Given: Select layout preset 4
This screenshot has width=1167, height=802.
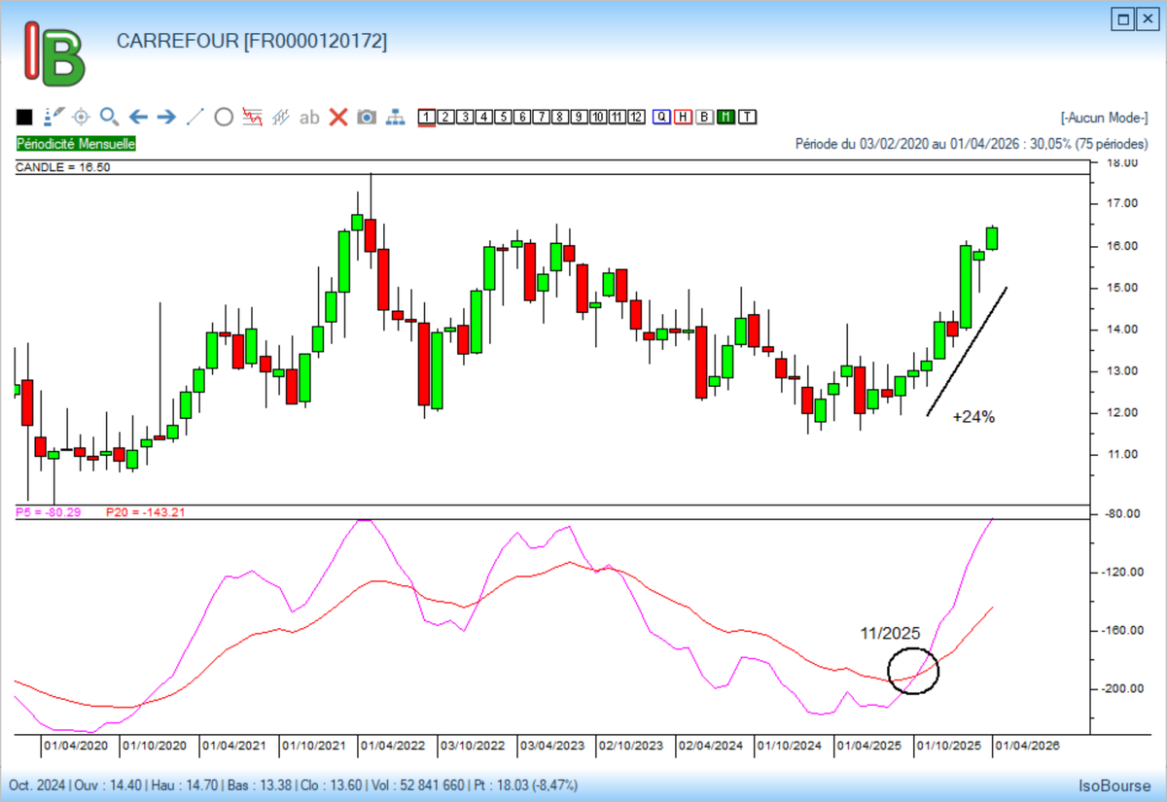Looking at the screenshot, I should pyautogui.click(x=483, y=118).
